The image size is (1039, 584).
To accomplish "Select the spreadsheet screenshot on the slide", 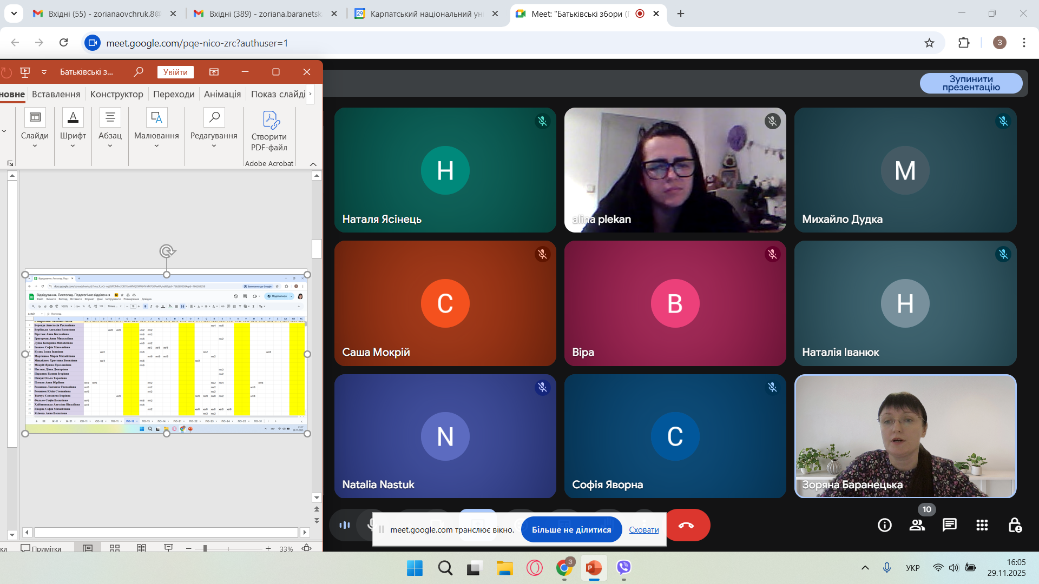I will point(166,354).
